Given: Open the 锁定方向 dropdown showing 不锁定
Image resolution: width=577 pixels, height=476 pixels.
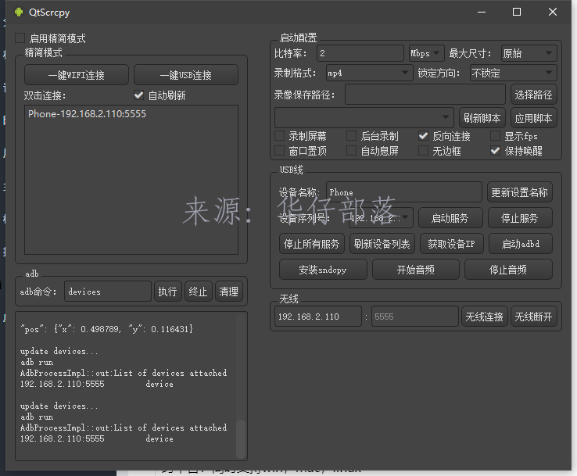Looking at the screenshot, I should click(514, 73).
